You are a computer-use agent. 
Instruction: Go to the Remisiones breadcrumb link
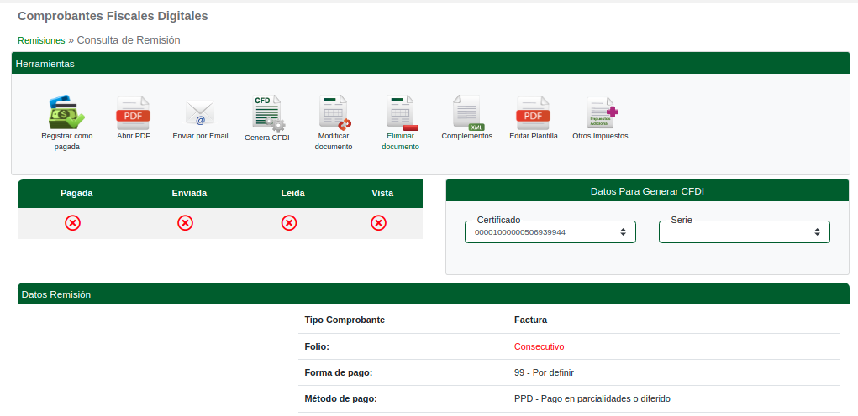(x=41, y=40)
